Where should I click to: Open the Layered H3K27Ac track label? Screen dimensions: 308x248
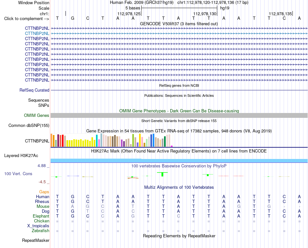(x=21, y=156)
